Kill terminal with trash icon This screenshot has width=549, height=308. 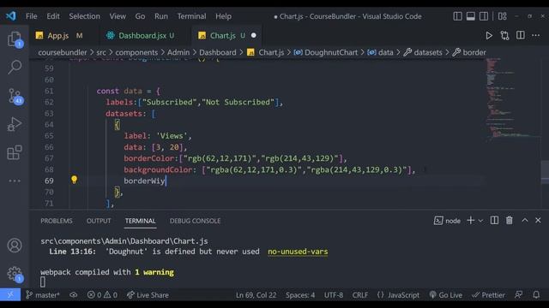pos(509,221)
